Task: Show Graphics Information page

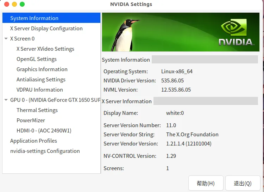Action: click(42, 69)
